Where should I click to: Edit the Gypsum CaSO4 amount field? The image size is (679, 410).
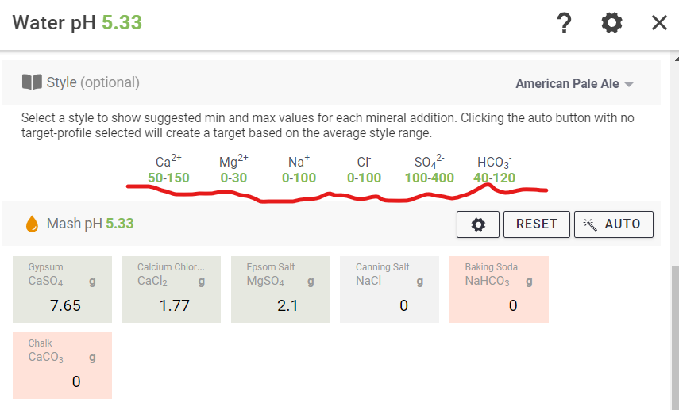[65, 305]
